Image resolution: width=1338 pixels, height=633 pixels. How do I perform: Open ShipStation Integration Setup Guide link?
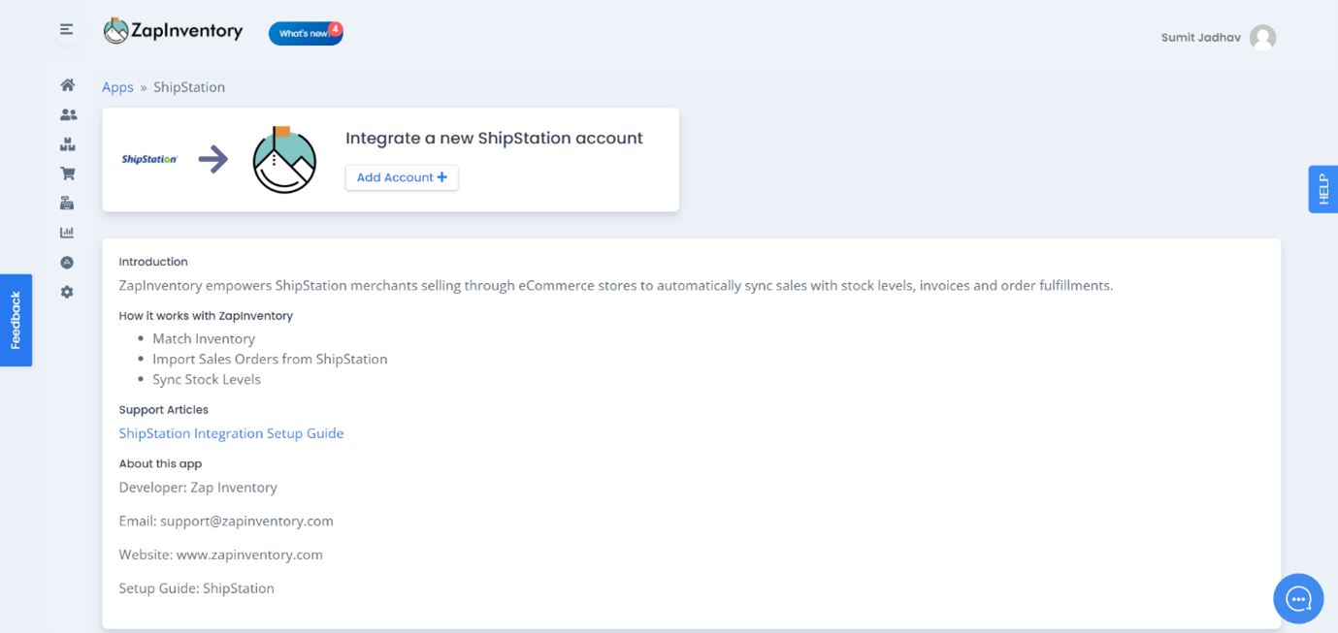pyautogui.click(x=231, y=433)
